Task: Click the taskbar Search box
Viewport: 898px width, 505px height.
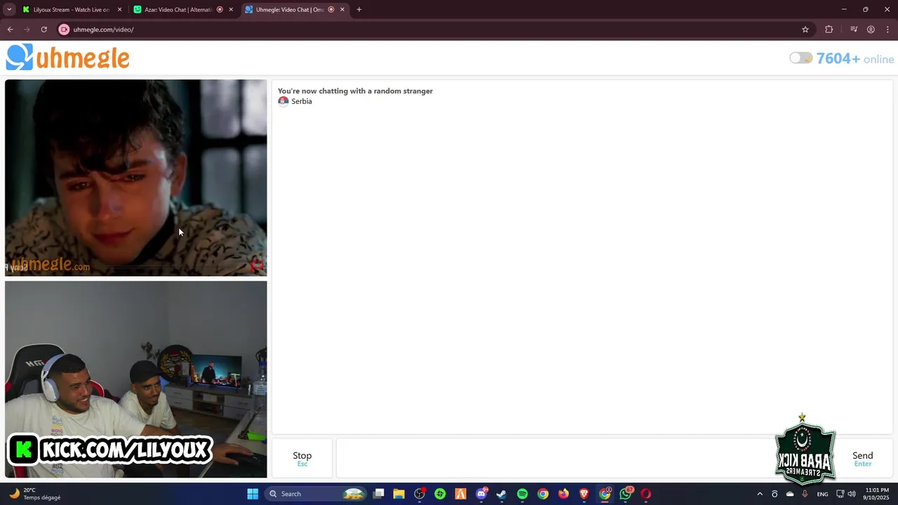Action: pos(316,494)
